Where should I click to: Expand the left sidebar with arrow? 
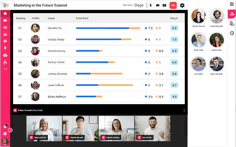pyautogui.click(x=10, y=130)
